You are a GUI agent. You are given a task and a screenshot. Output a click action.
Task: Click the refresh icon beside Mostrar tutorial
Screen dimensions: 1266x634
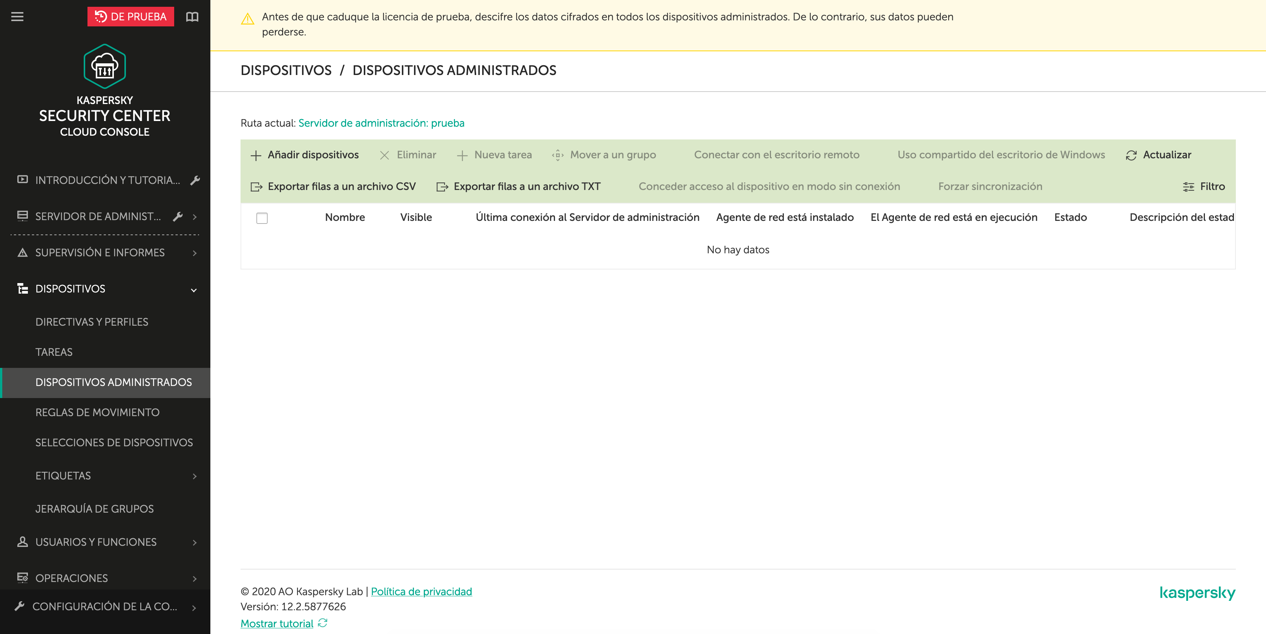[x=322, y=623]
